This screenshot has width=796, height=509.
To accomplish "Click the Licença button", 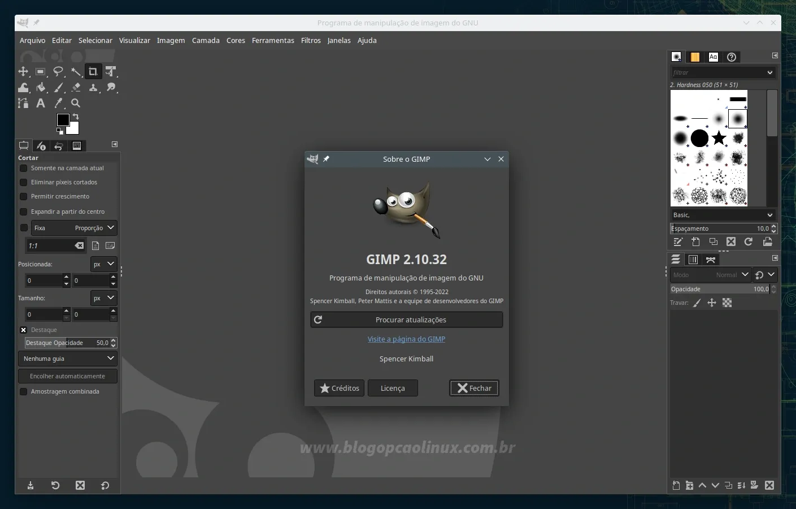I will [393, 388].
